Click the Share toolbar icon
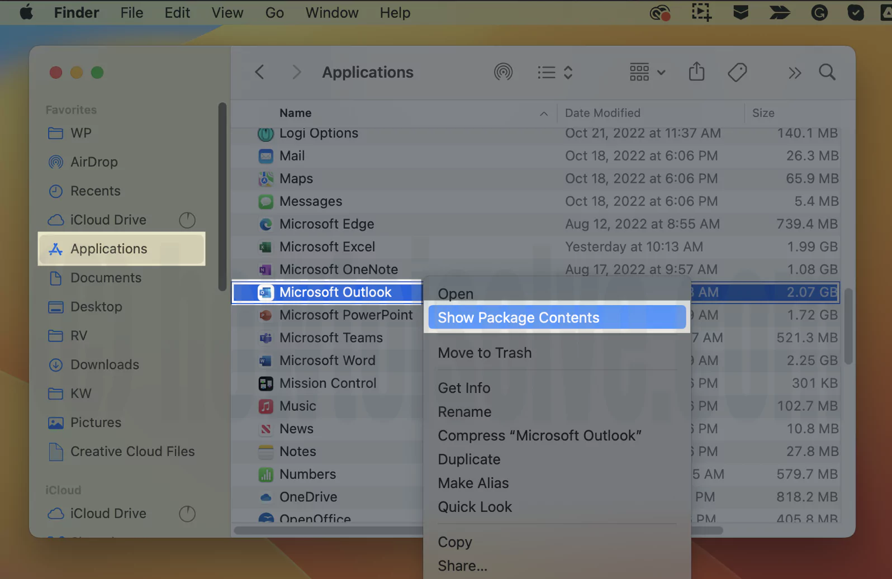The height and width of the screenshot is (579, 892). 696,72
